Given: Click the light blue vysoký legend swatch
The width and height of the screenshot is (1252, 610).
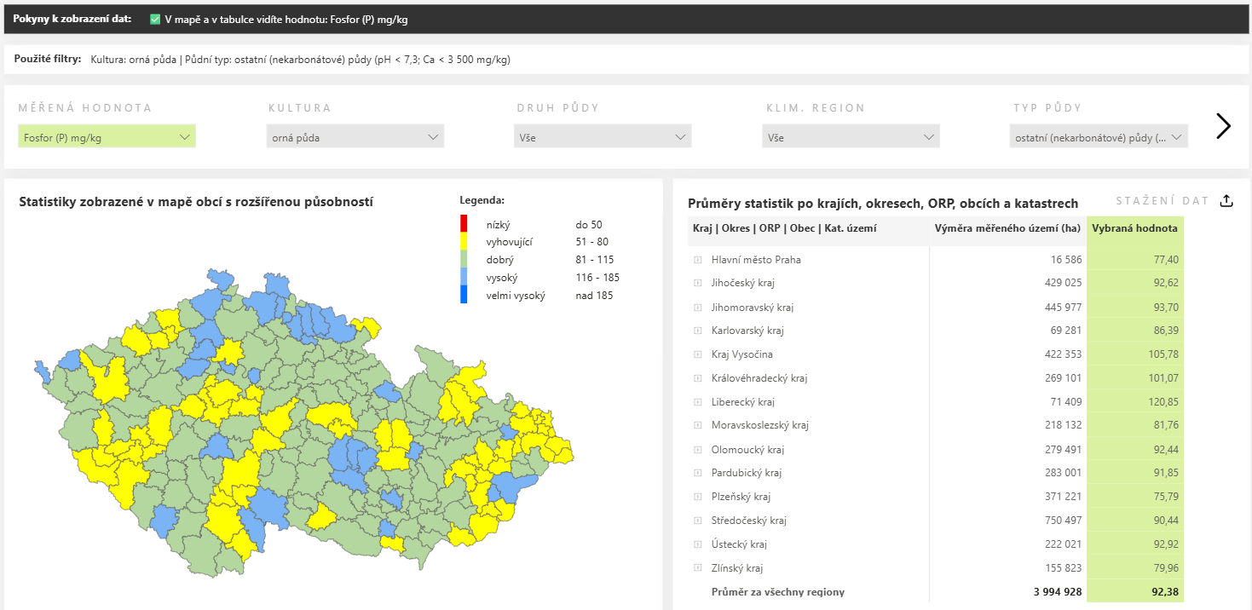Looking at the screenshot, I should click(x=464, y=278).
